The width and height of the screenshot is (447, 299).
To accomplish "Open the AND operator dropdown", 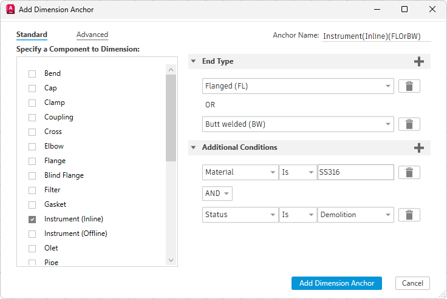I will pyautogui.click(x=217, y=193).
